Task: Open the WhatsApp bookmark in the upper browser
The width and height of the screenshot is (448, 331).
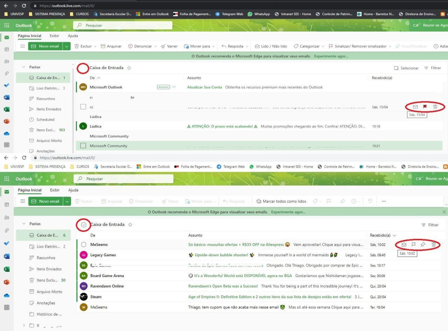Action: pyautogui.click(x=258, y=14)
